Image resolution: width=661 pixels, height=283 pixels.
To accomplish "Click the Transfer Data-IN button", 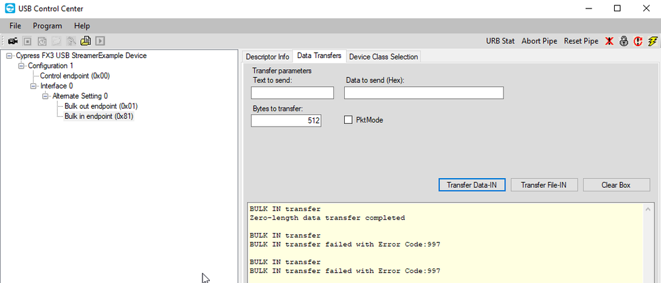I will [x=472, y=185].
